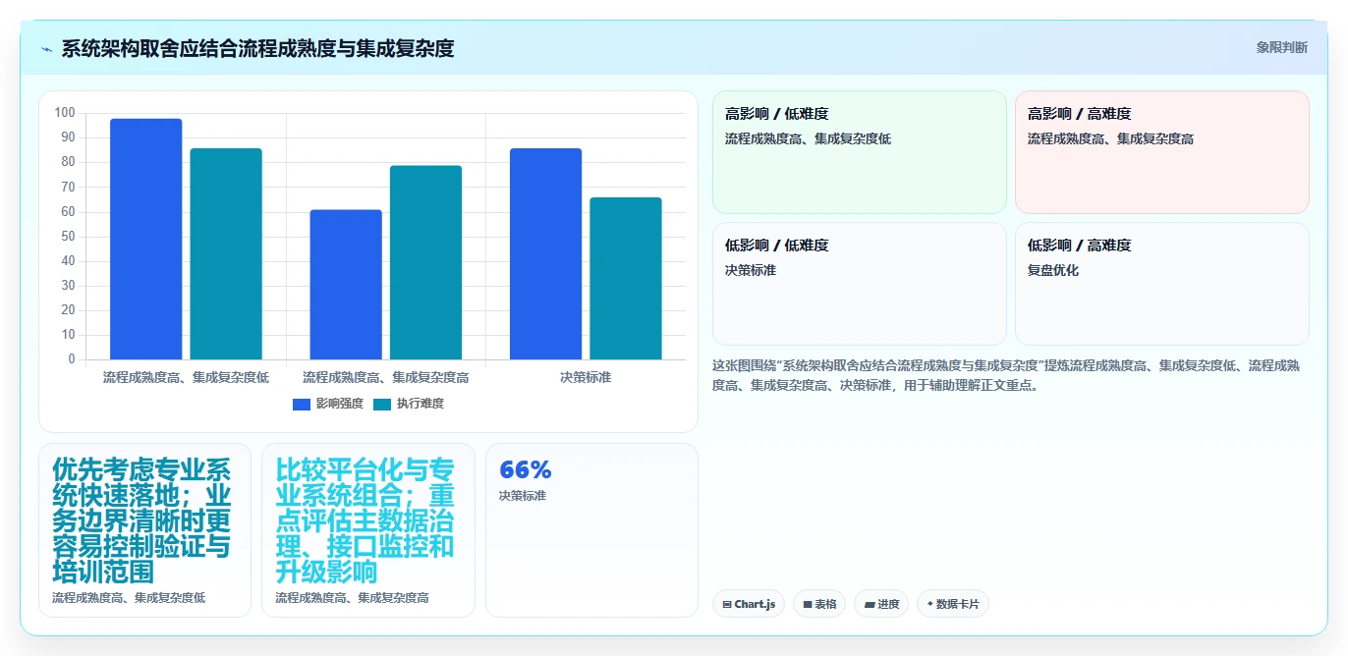Click the teal 执行难度 legend color box
The width and height of the screenshot is (1348, 656).
(x=382, y=405)
